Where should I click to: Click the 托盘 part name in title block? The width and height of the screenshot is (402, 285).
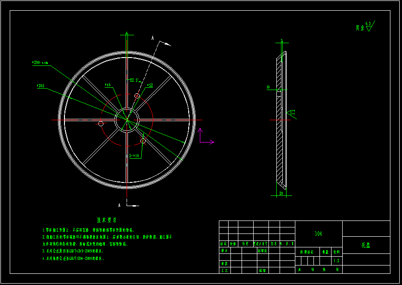click(366, 245)
